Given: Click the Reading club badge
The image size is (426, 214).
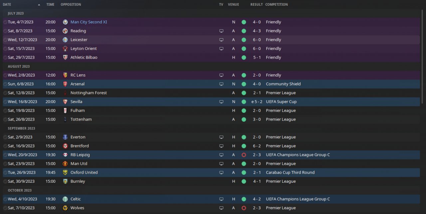Looking at the screenshot, I should [x=65, y=31].
